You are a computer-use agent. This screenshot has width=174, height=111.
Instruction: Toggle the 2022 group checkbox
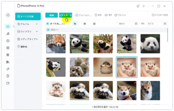(x=48, y=30)
